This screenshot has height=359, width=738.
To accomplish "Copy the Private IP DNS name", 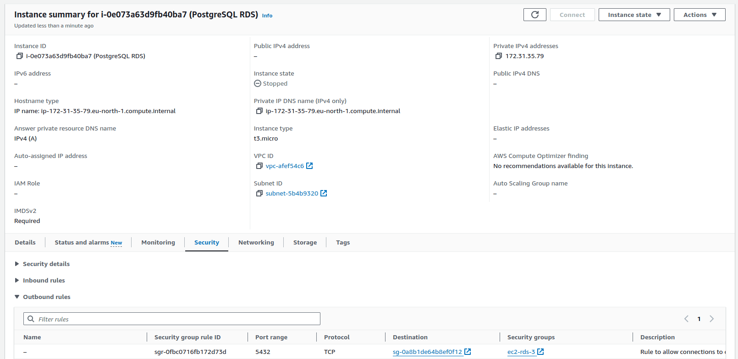I will point(259,111).
